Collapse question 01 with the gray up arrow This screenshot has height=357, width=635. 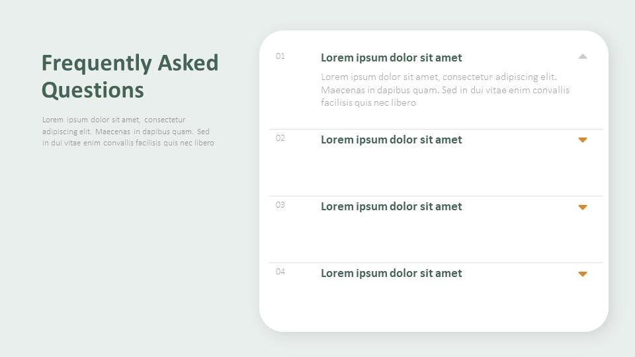(x=583, y=57)
